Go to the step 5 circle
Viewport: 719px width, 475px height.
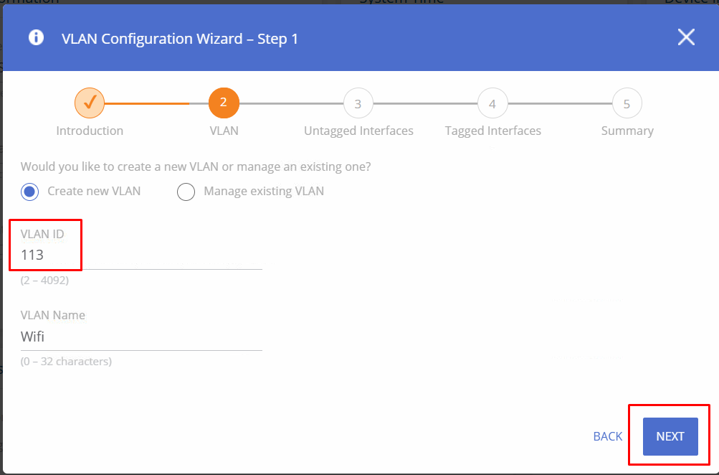coord(627,103)
